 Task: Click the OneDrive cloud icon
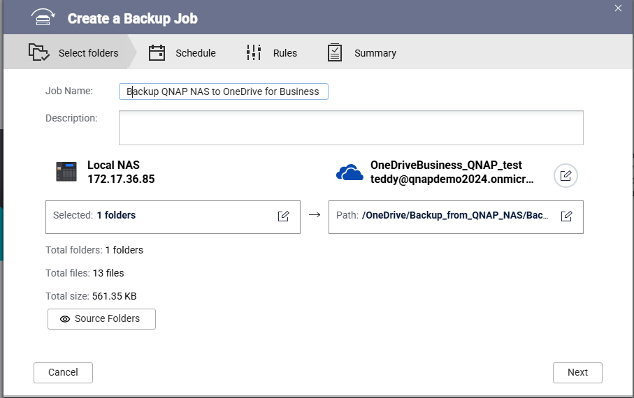tap(350, 172)
